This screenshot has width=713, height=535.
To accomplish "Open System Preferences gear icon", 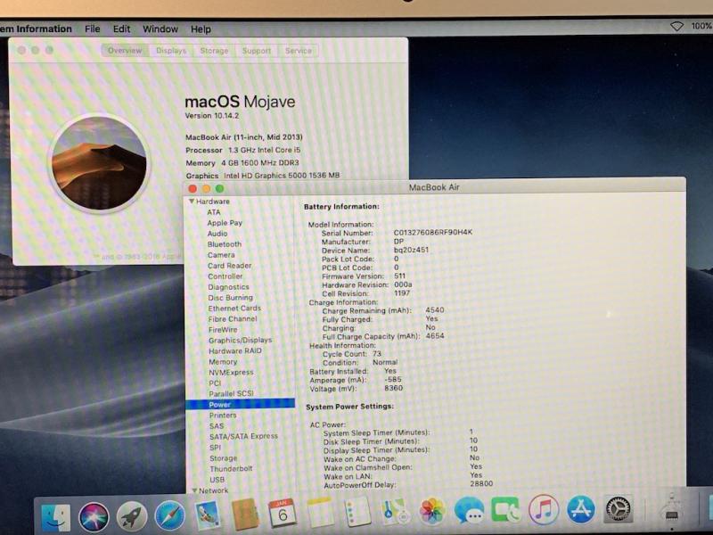I will (x=618, y=511).
